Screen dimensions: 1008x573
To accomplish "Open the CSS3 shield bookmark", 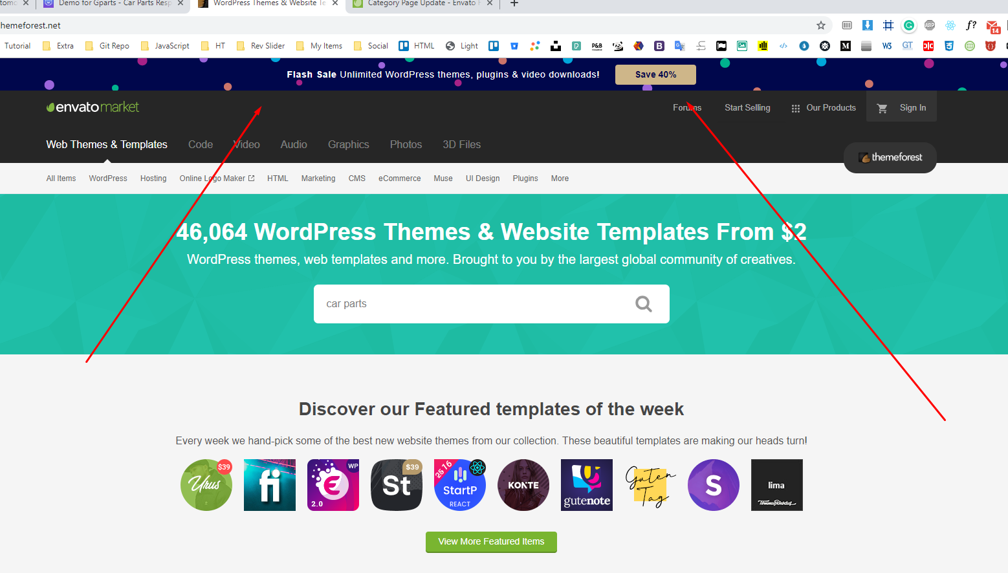I will pyautogui.click(x=949, y=46).
